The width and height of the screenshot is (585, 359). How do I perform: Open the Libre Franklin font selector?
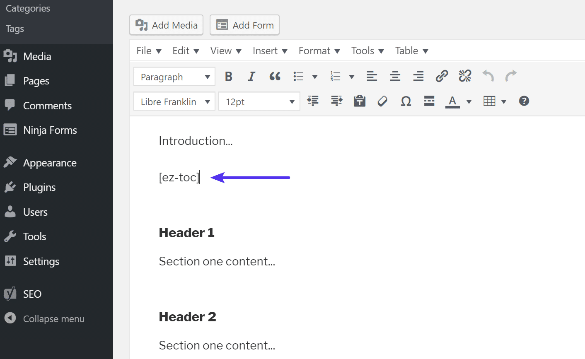tap(174, 101)
